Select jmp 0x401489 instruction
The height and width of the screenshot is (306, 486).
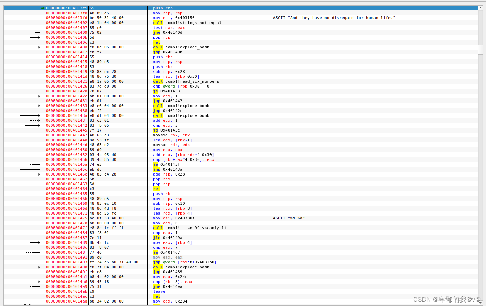click(167, 272)
